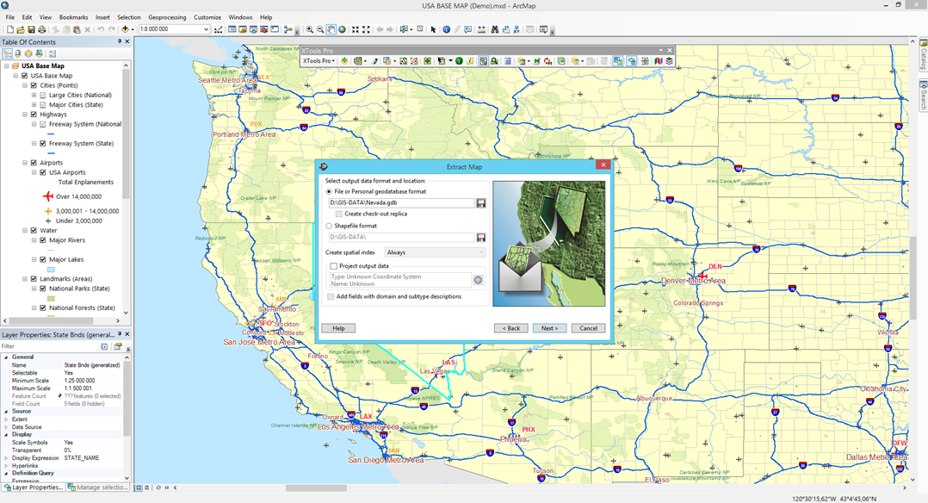Open the Bookmarks menu

73,17
